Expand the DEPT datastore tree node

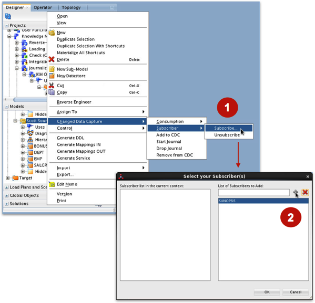click(23, 152)
